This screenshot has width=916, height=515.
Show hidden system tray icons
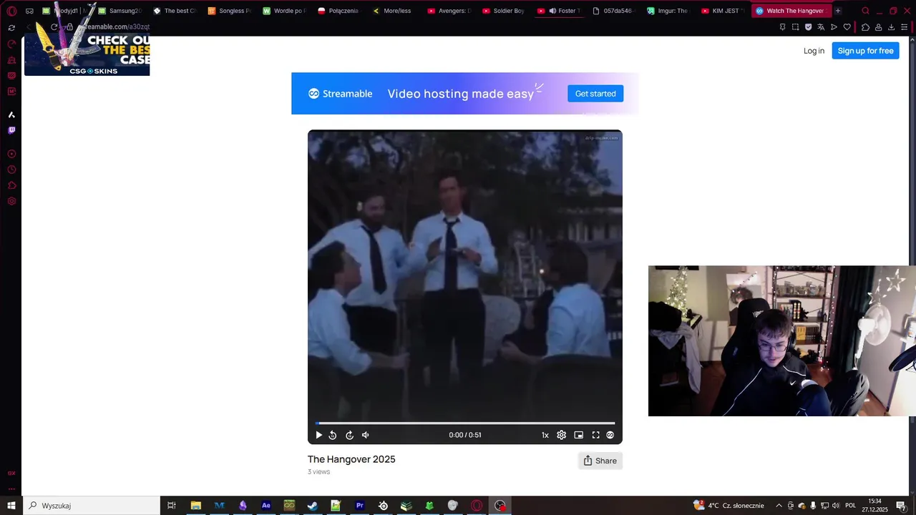pyautogui.click(x=779, y=506)
